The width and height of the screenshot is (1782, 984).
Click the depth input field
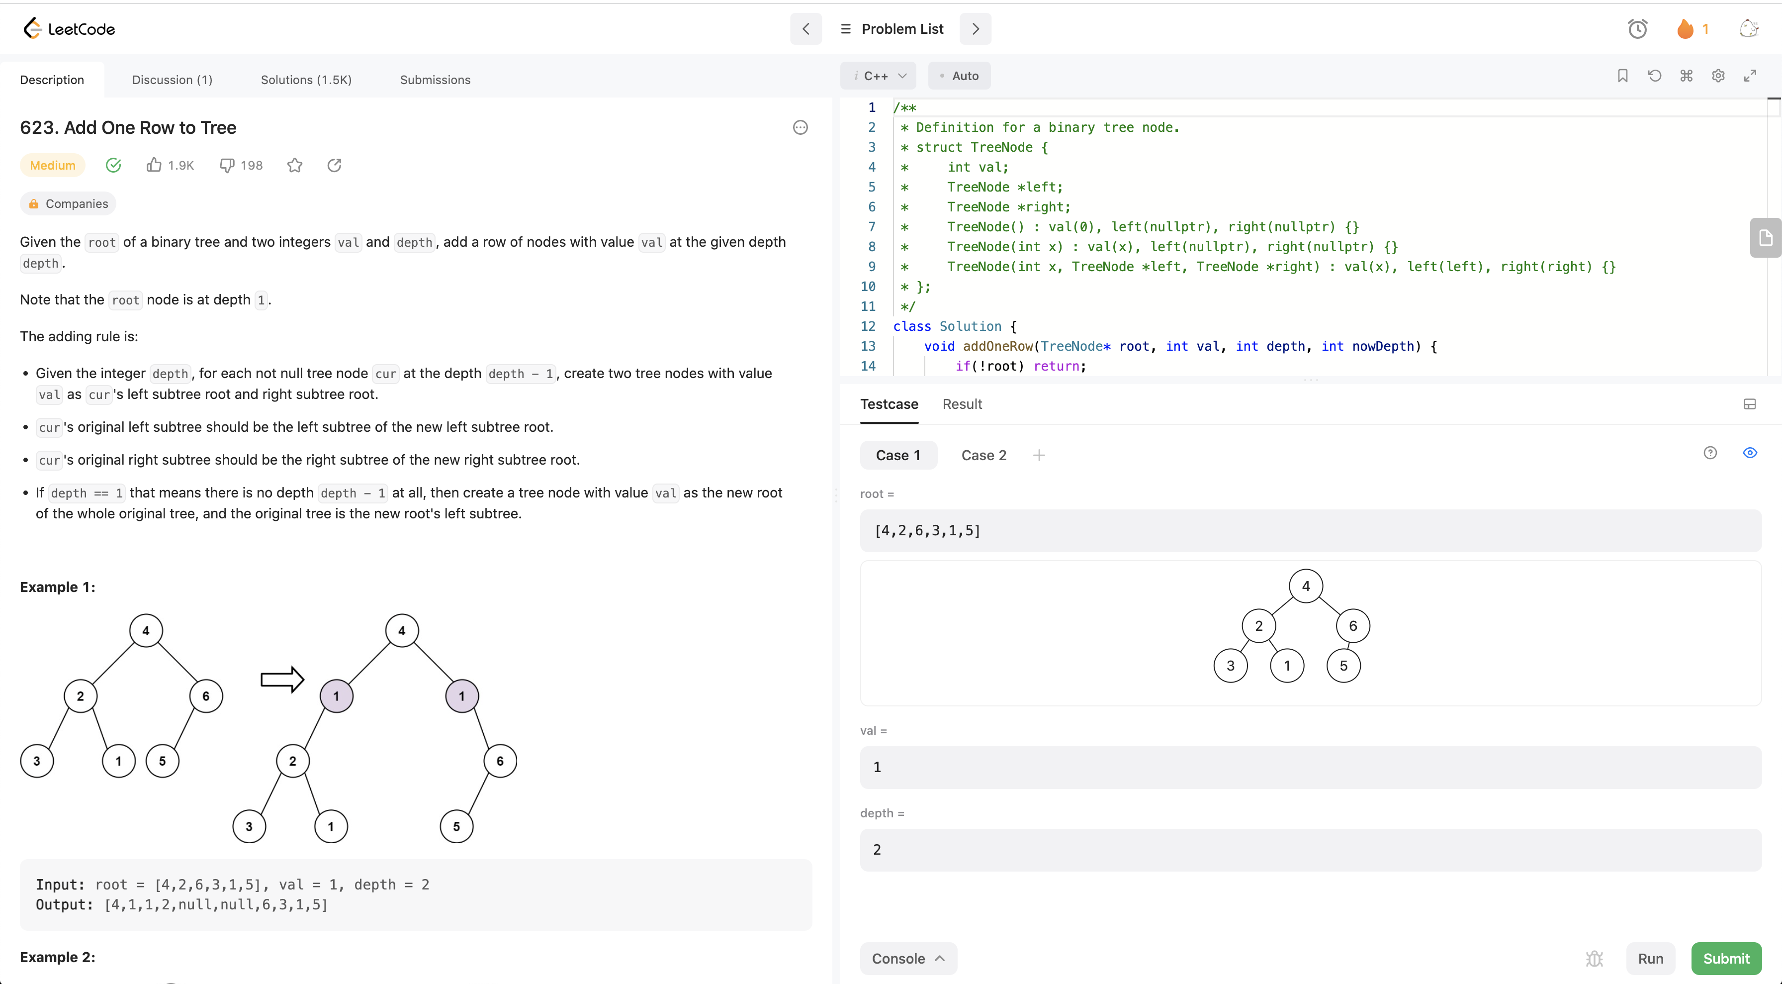tap(1310, 849)
